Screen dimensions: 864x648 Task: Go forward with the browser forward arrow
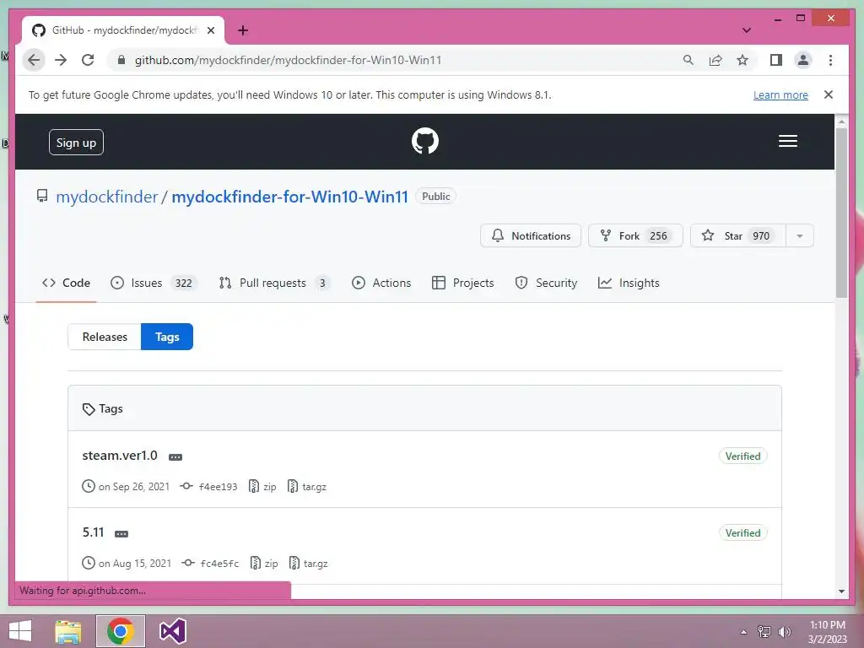61,60
